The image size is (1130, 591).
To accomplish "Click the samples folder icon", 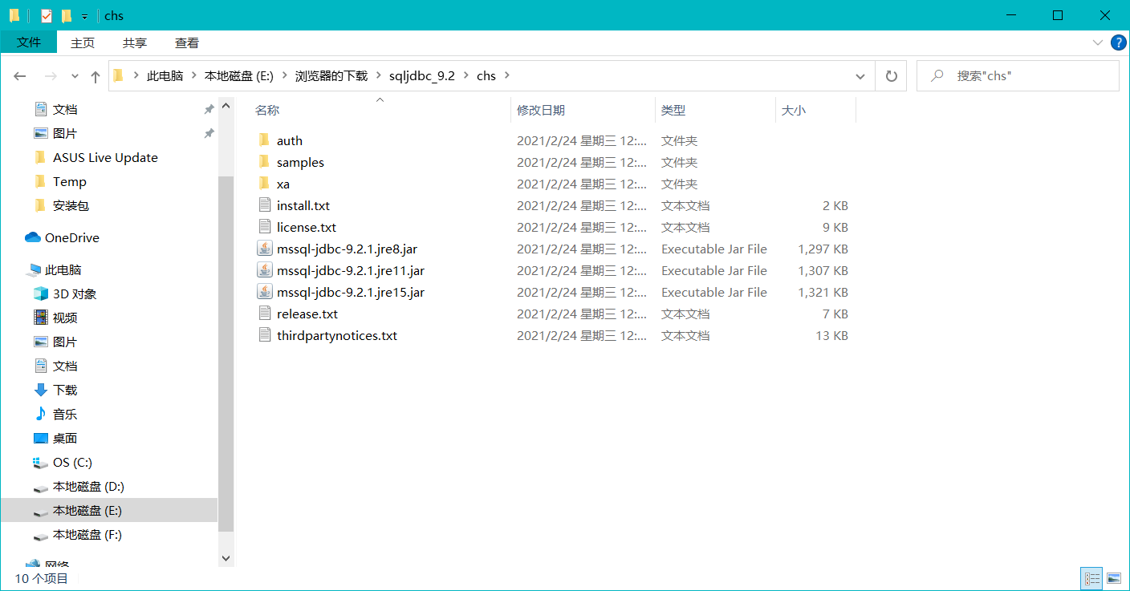I will pos(265,162).
